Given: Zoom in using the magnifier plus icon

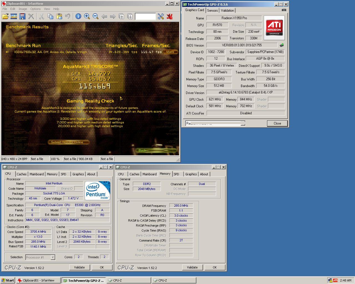Looking at the screenshot, I should tap(87, 16).
